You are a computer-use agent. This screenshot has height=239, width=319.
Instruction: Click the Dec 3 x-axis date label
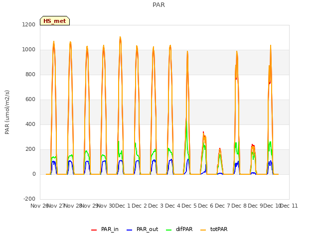coord(156,206)
